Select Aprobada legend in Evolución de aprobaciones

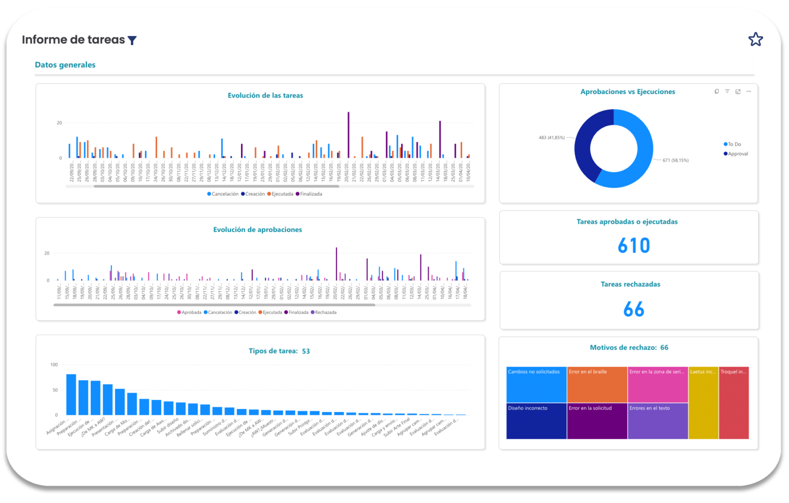[191, 312]
